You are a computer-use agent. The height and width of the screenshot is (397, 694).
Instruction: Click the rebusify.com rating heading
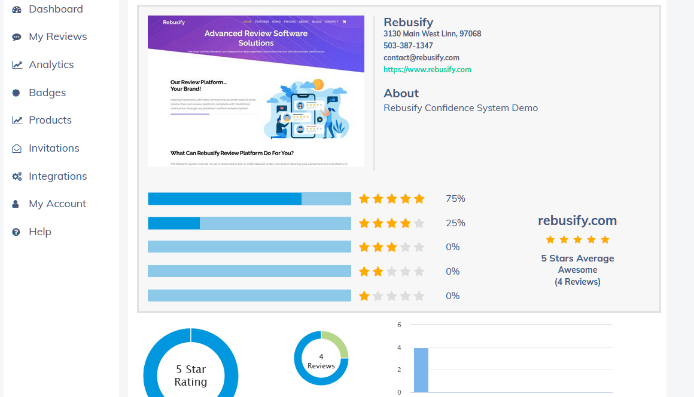coord(577,220)
